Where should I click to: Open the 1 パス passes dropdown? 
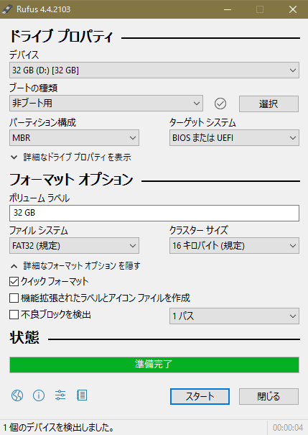tap(234, 316)
